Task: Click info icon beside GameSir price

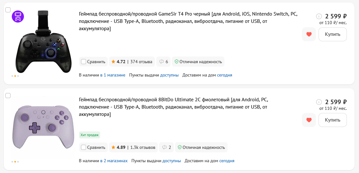Action: [319, 16]
